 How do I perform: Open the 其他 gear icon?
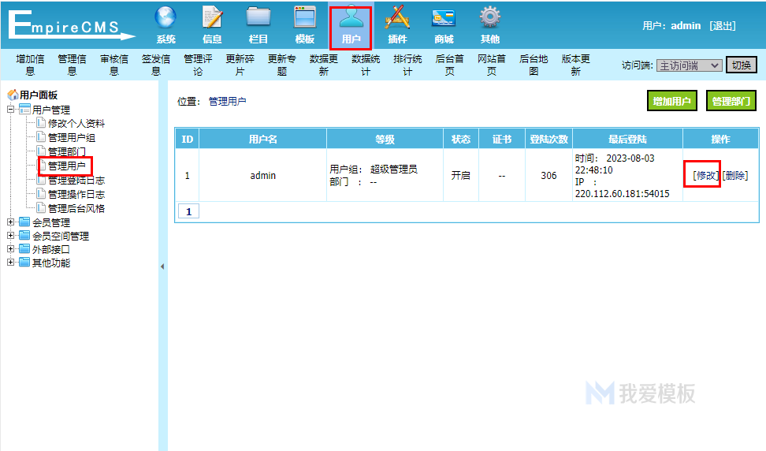490,17
